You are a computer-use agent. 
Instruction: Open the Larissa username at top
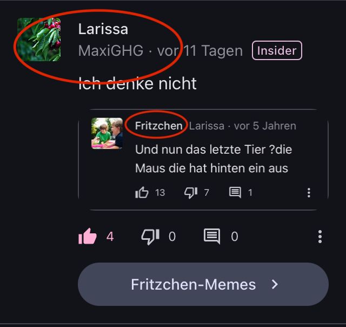tap(103, 29)
